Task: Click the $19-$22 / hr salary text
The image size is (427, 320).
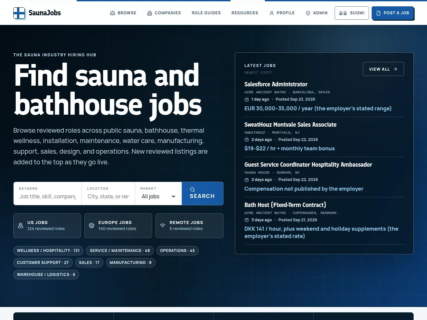Action: click(x=290, y=148)
